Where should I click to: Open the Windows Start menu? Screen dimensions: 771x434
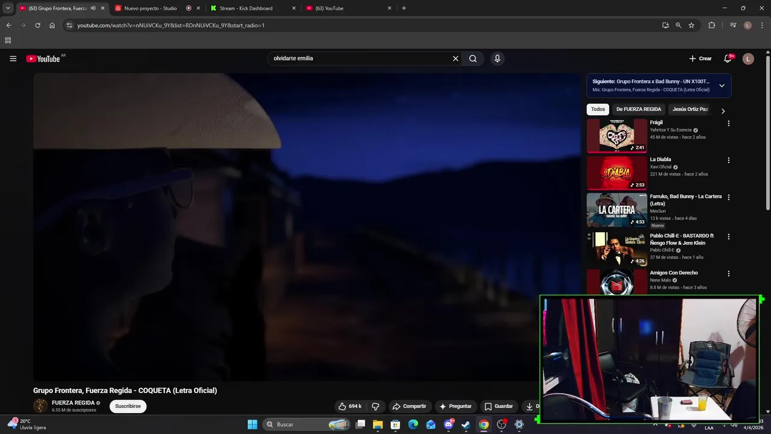coord(252,424)
